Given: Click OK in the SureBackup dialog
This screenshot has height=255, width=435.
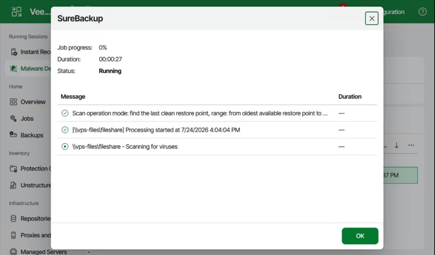Looking at the screenshot, I should (360, 236).
